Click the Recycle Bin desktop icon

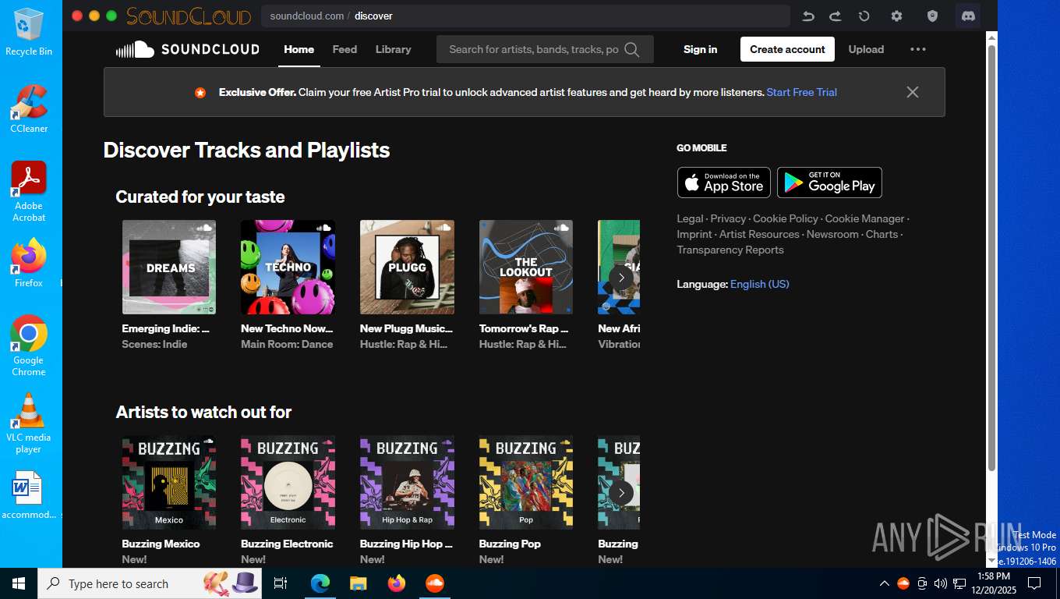click(x=29, y=32)
